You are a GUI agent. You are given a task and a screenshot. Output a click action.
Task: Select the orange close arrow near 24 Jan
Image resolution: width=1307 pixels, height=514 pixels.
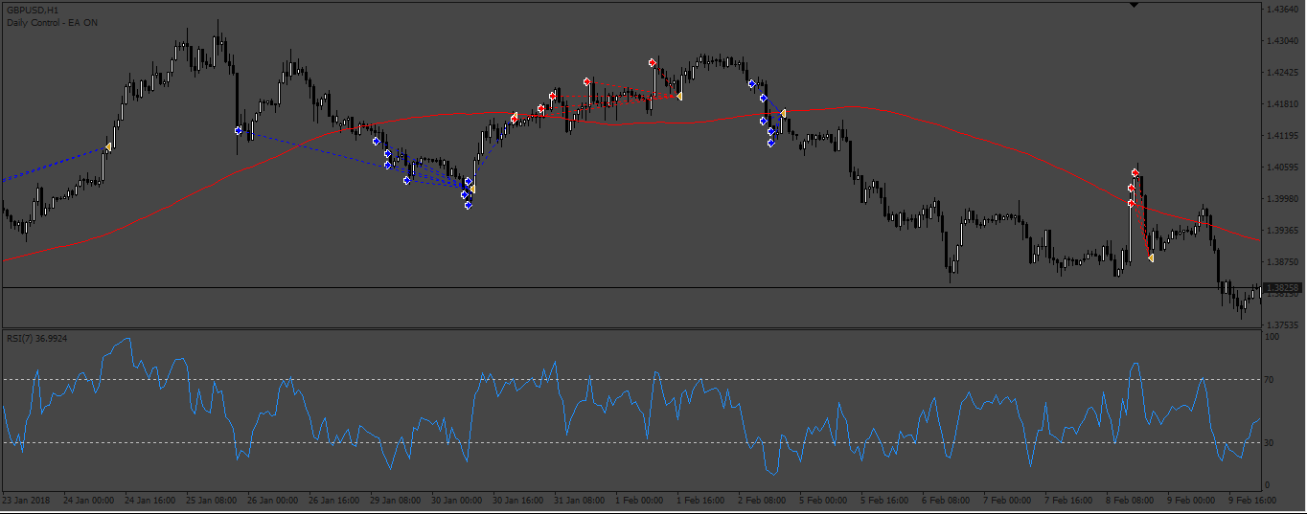click(x=108, y=146)
